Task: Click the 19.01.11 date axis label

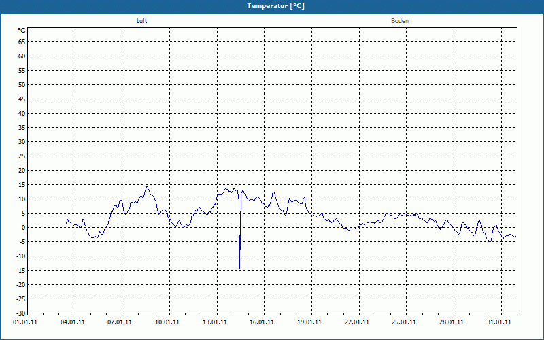Action: [309, 322]
